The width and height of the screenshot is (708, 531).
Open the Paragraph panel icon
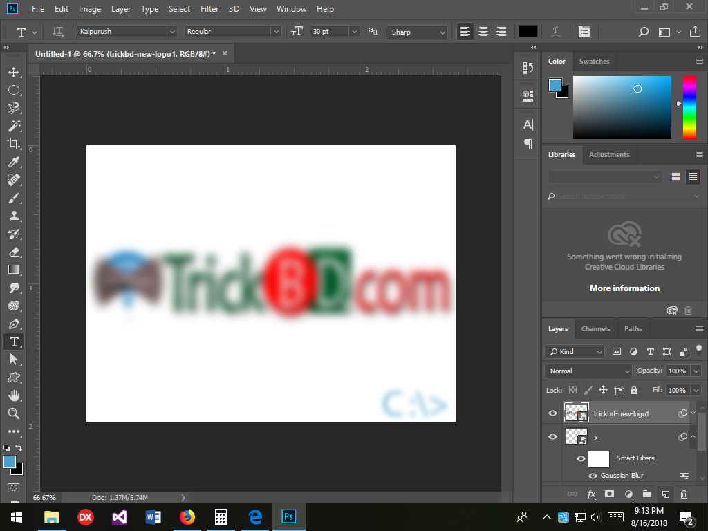tap(528, 144)
